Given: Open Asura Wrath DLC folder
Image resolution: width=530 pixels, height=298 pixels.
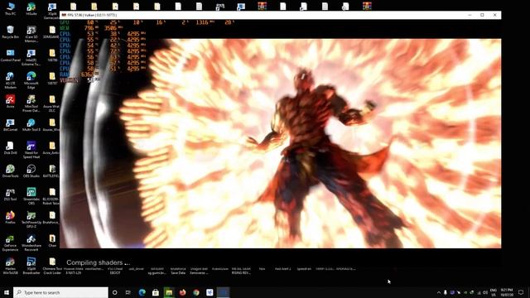Looking at the screenshot, I should (x=51, y=103).
